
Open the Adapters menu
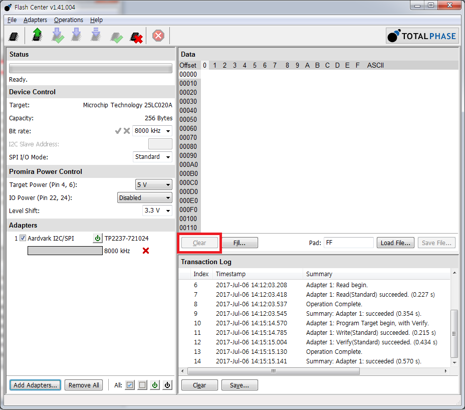tap(35, 20)
